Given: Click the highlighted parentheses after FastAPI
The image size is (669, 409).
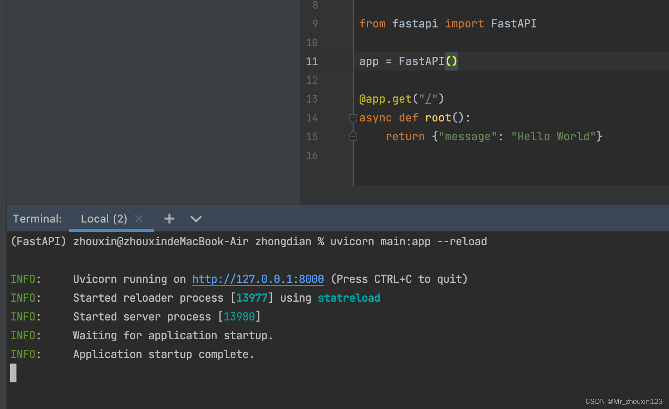Looking at the screenshot, I should pyautogui.click(x=451, y=61).
